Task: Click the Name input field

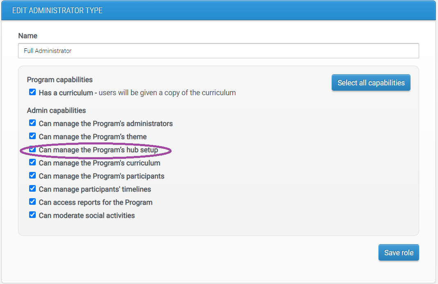Action: pyautogui.click(x=218, y=51)
